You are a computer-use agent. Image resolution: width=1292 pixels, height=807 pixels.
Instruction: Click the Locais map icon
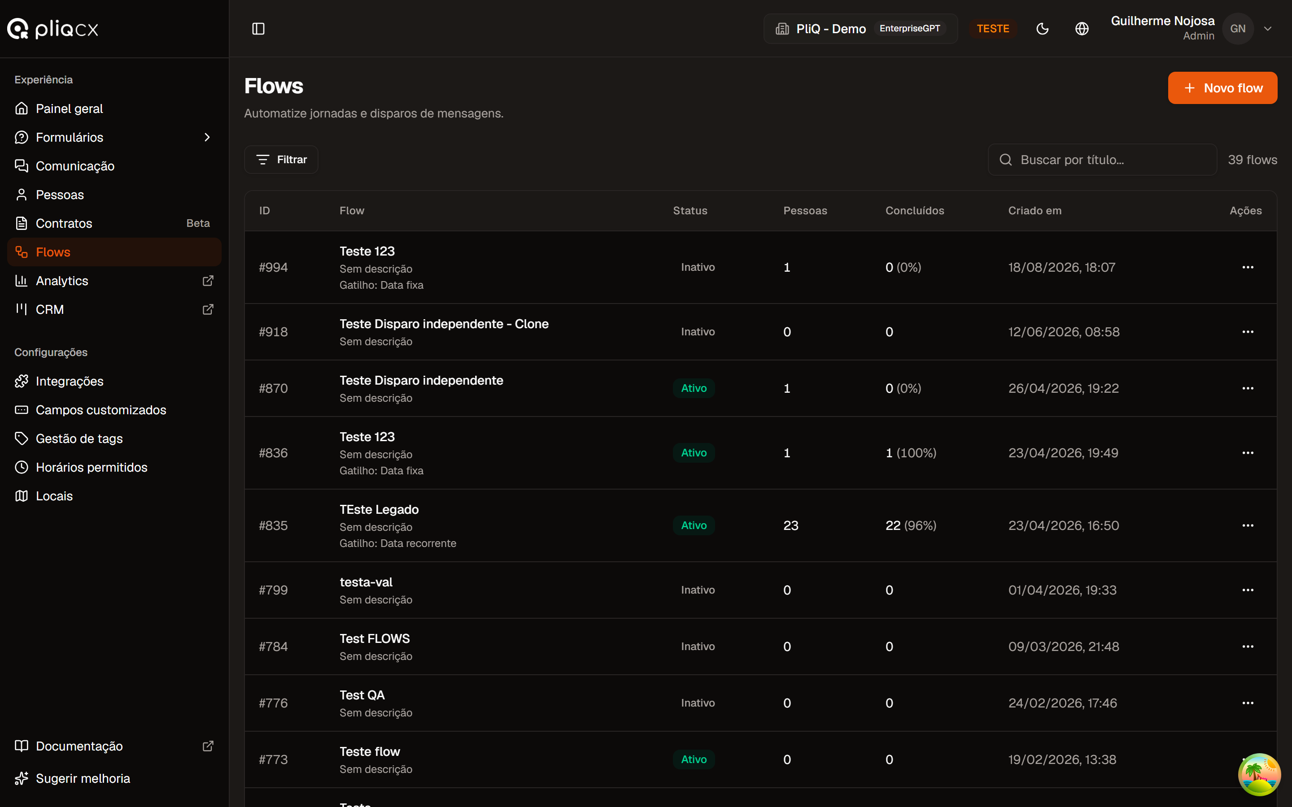pyautogui.click(x=22, y=496)
